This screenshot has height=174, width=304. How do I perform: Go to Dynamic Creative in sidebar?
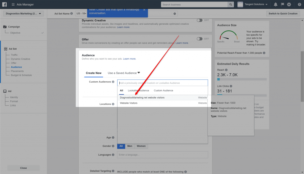[20, 59]
